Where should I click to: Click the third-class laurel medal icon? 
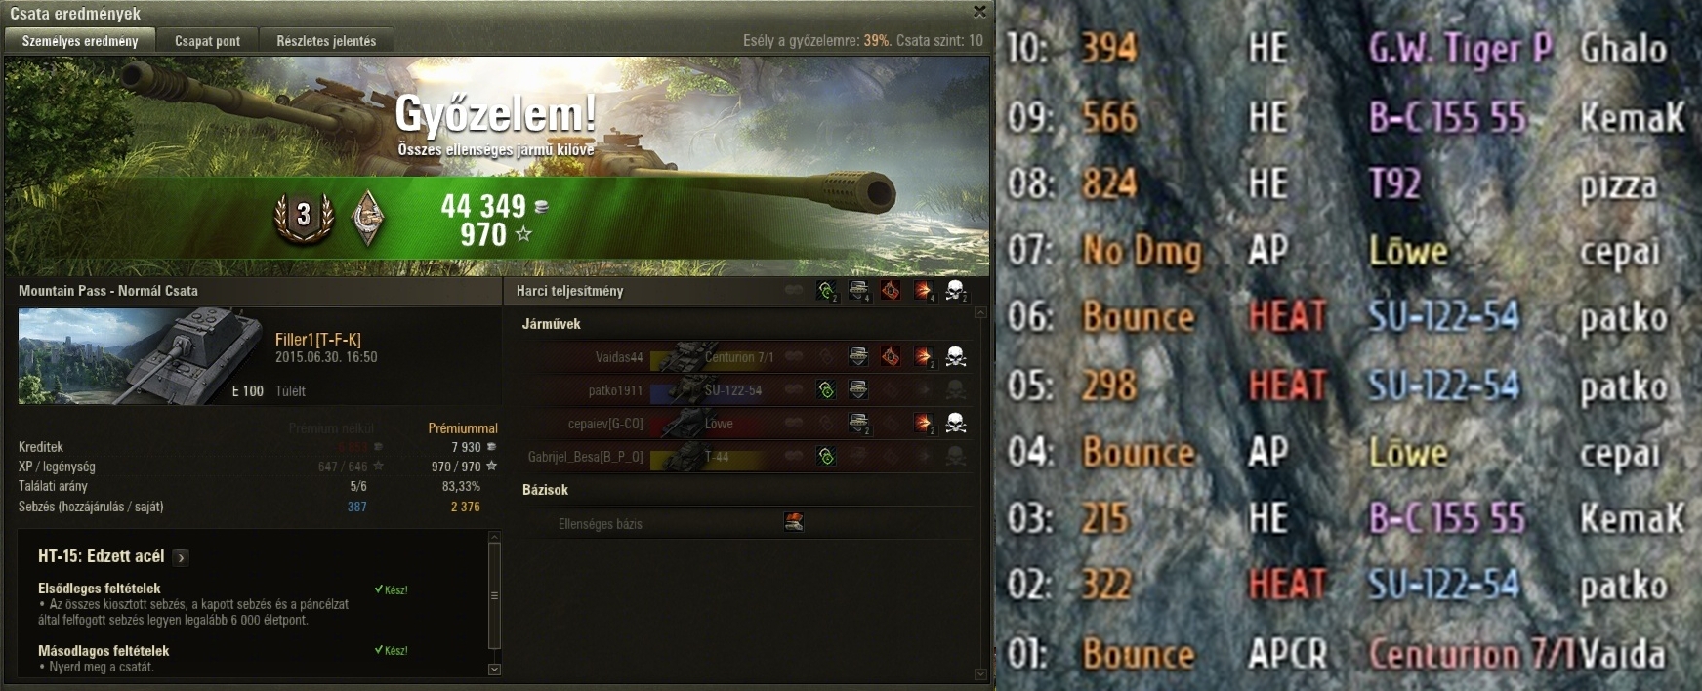[304, 216]
